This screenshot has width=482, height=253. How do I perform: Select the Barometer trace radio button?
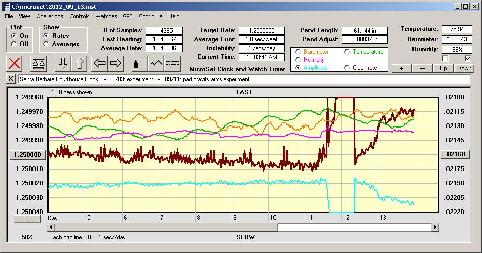coord(298,52)
